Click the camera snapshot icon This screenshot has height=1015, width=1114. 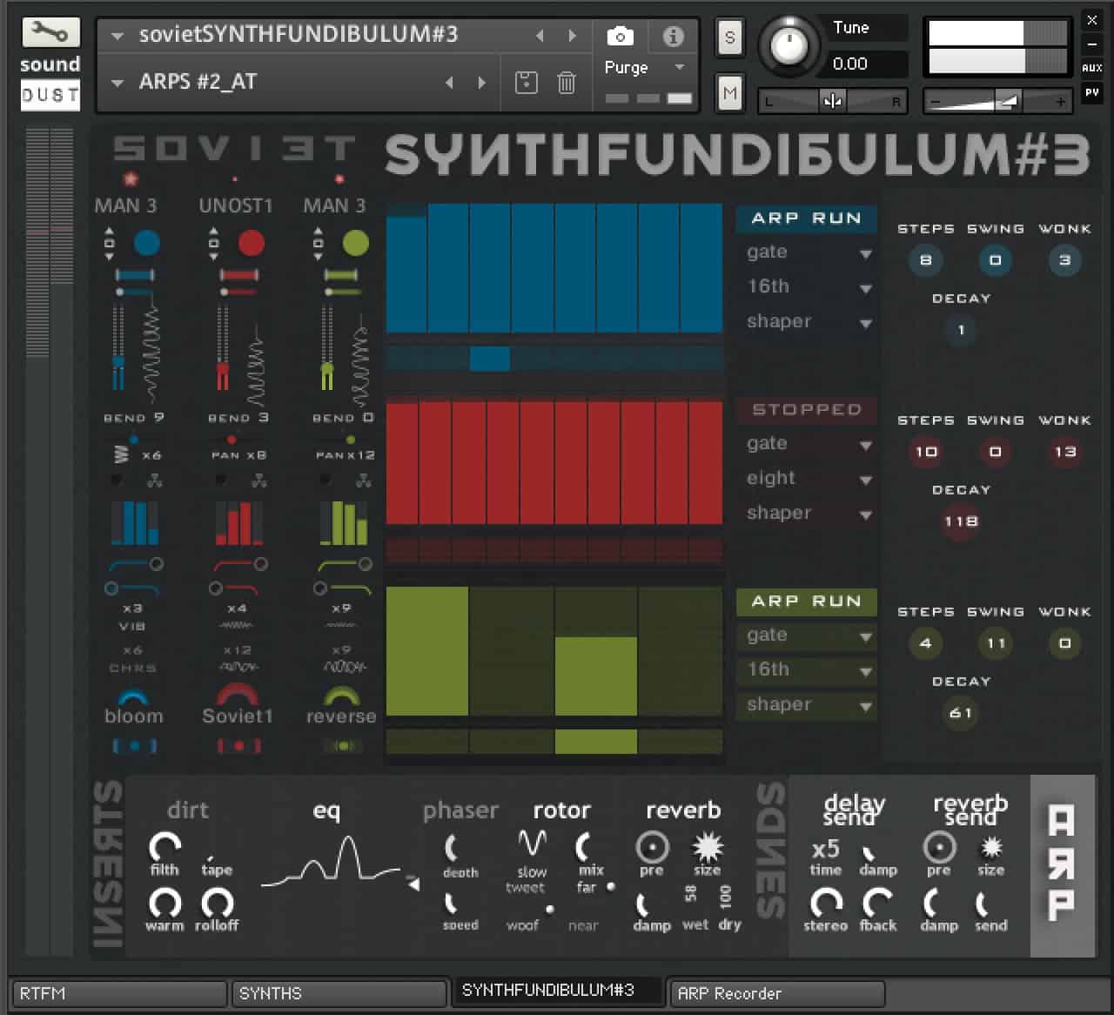pos(620,37)
